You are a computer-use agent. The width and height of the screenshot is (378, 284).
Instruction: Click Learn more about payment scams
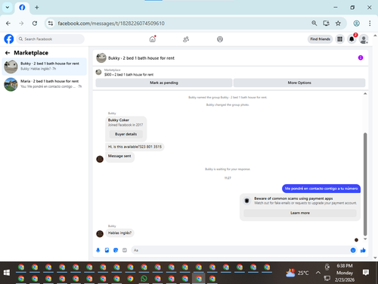click(300, 213)
